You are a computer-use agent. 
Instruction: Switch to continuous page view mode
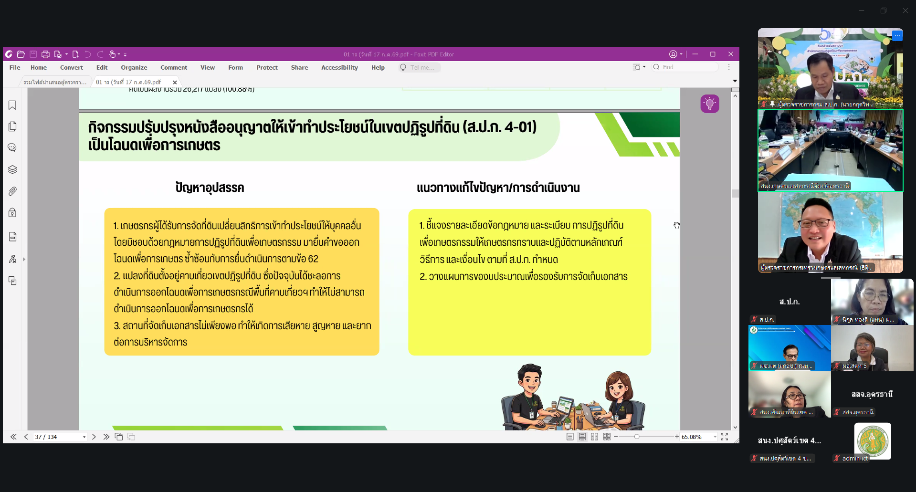(x=582, y=437)
